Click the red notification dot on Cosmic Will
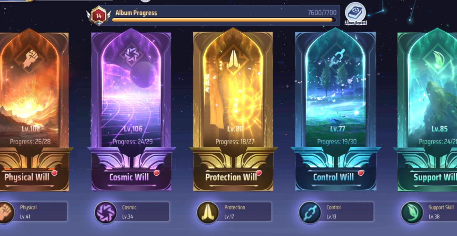 [x=156, y=173]
